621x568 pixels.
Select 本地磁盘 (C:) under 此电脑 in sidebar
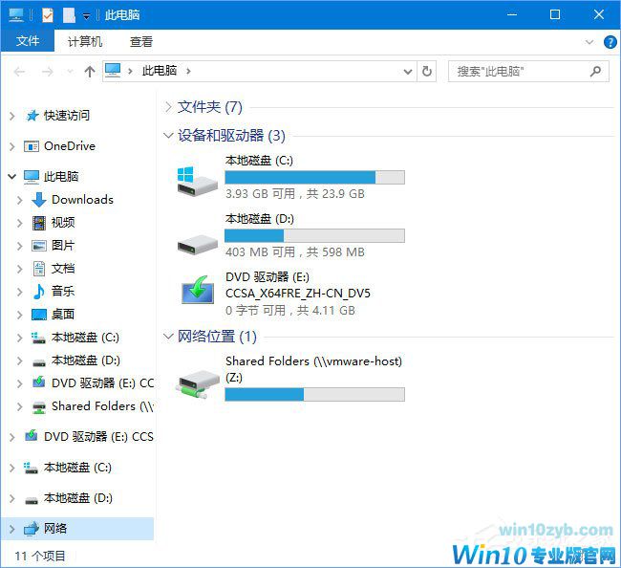coord(85,338)
